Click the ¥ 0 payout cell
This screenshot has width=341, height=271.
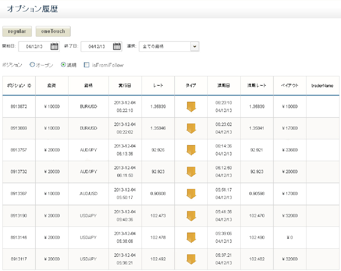click(x=290, y=237)
